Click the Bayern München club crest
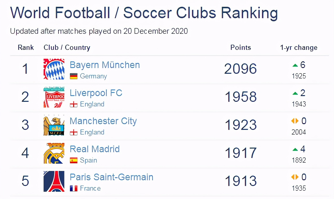This screenshot has width=334, height=199. pyautogui.click(x=54, y=69)
